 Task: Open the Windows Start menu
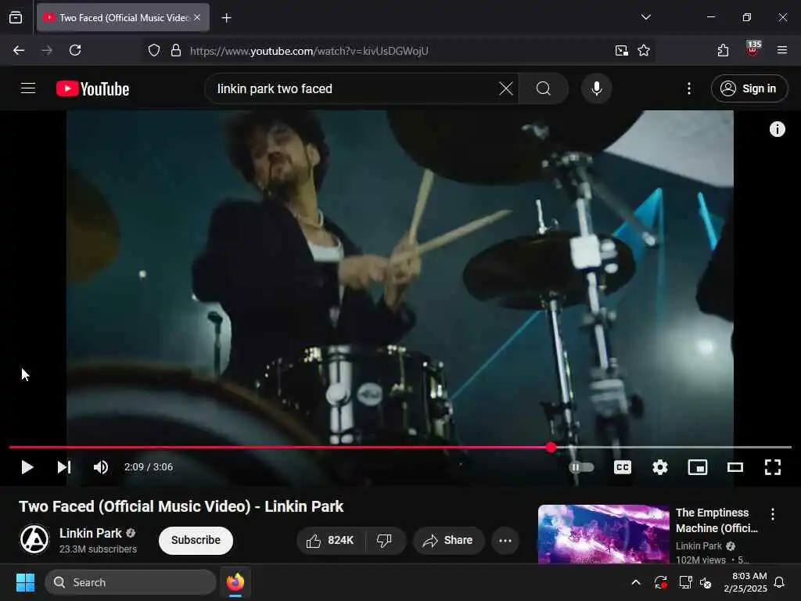[x=25, y=582]
